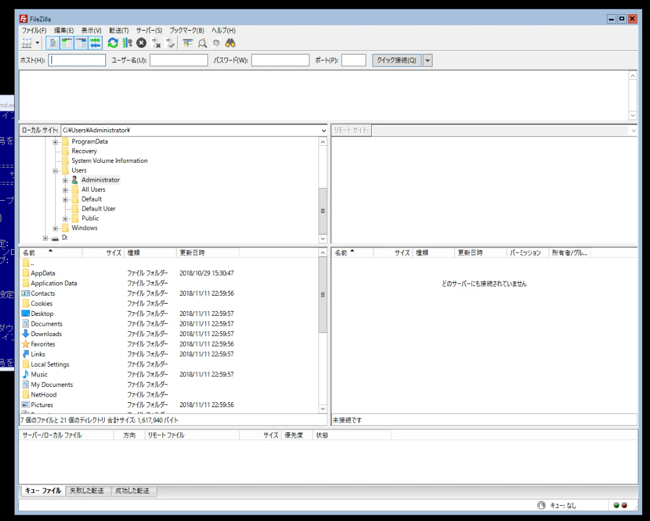
Task: Sort local files by サイズ column
Action: tap(103, 253)
